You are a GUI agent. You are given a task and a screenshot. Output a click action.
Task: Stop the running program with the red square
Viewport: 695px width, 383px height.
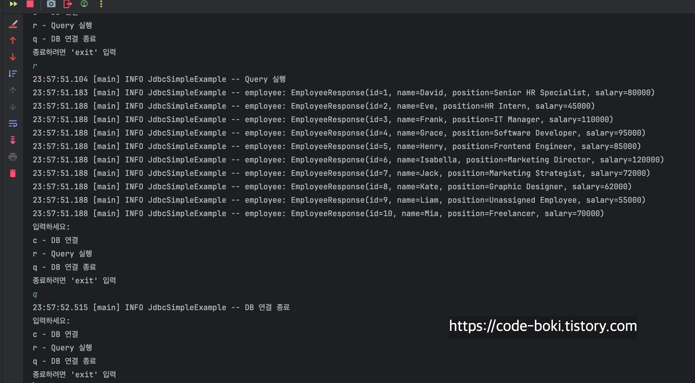pyautogui.click(x=30, y=4)
